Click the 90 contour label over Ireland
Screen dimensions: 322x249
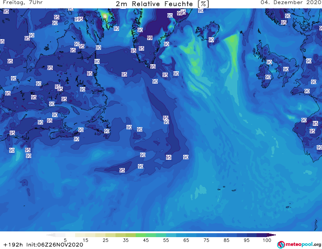coord(268,77)
